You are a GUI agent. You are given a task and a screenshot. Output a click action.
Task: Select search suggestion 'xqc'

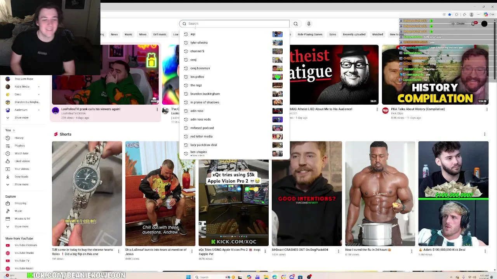click(x=234, y=34)
